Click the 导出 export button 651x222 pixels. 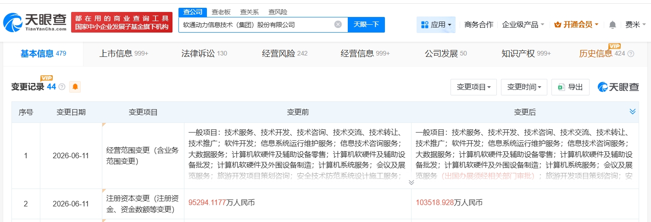[570, 87]
